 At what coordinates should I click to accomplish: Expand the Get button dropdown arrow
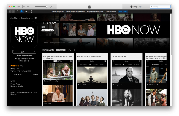[x=34, y=52]
